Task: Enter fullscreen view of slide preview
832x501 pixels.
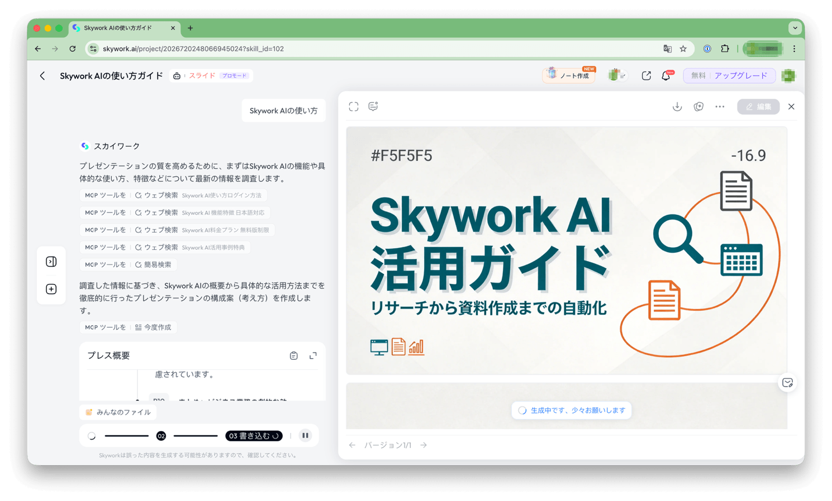Action: pos(354,107)
